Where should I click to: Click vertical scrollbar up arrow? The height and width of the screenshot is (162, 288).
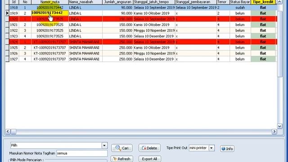[279, 2]
